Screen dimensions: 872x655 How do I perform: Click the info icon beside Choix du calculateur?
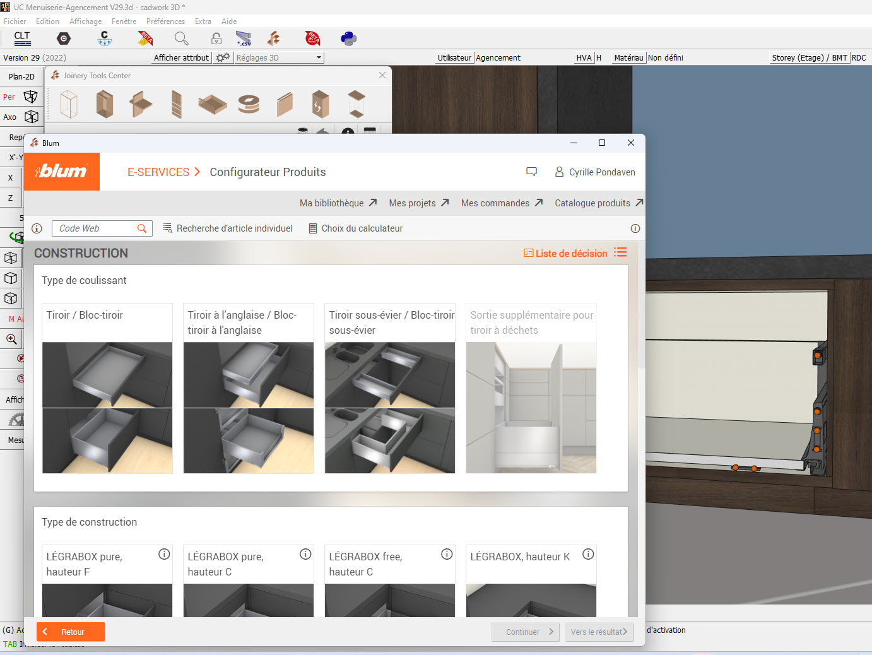(635, 228)
